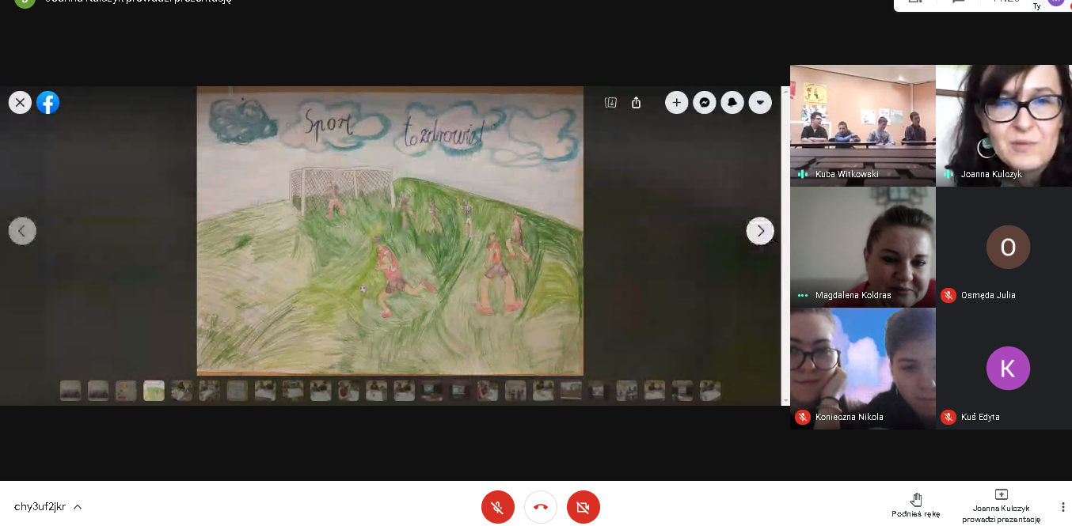The height and width of the screenshot is (526, 1072).
Task: Click the 'K' avatar of Kuś Edyta
Action: [x=1008, y=369]
